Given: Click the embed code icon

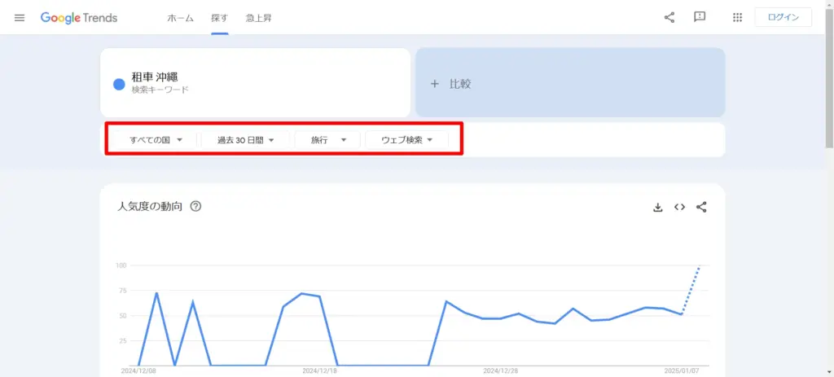Looking at the screenshot, I should (679, 208).
